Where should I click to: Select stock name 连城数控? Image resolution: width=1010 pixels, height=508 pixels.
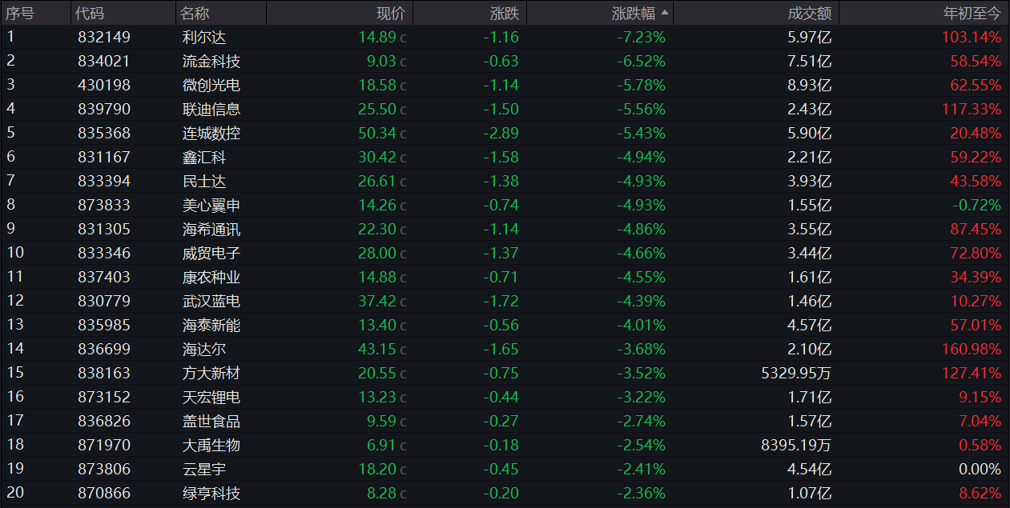pos(211,133)
